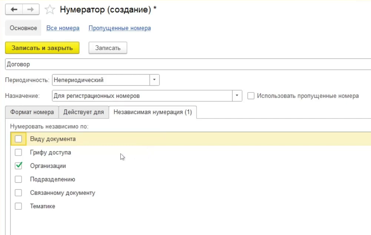Go to the Пропущенные номера link
This screenshot has width=371, height=235.
click(x=120, y=28)
